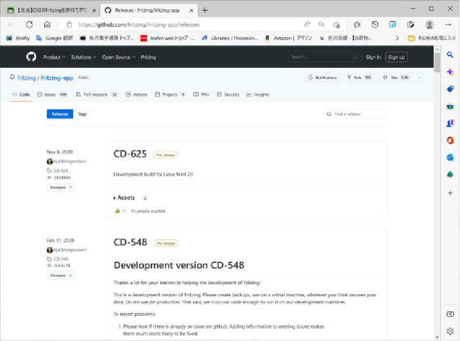
Task: Select the Tags button
Action: (x=82, y=114)
